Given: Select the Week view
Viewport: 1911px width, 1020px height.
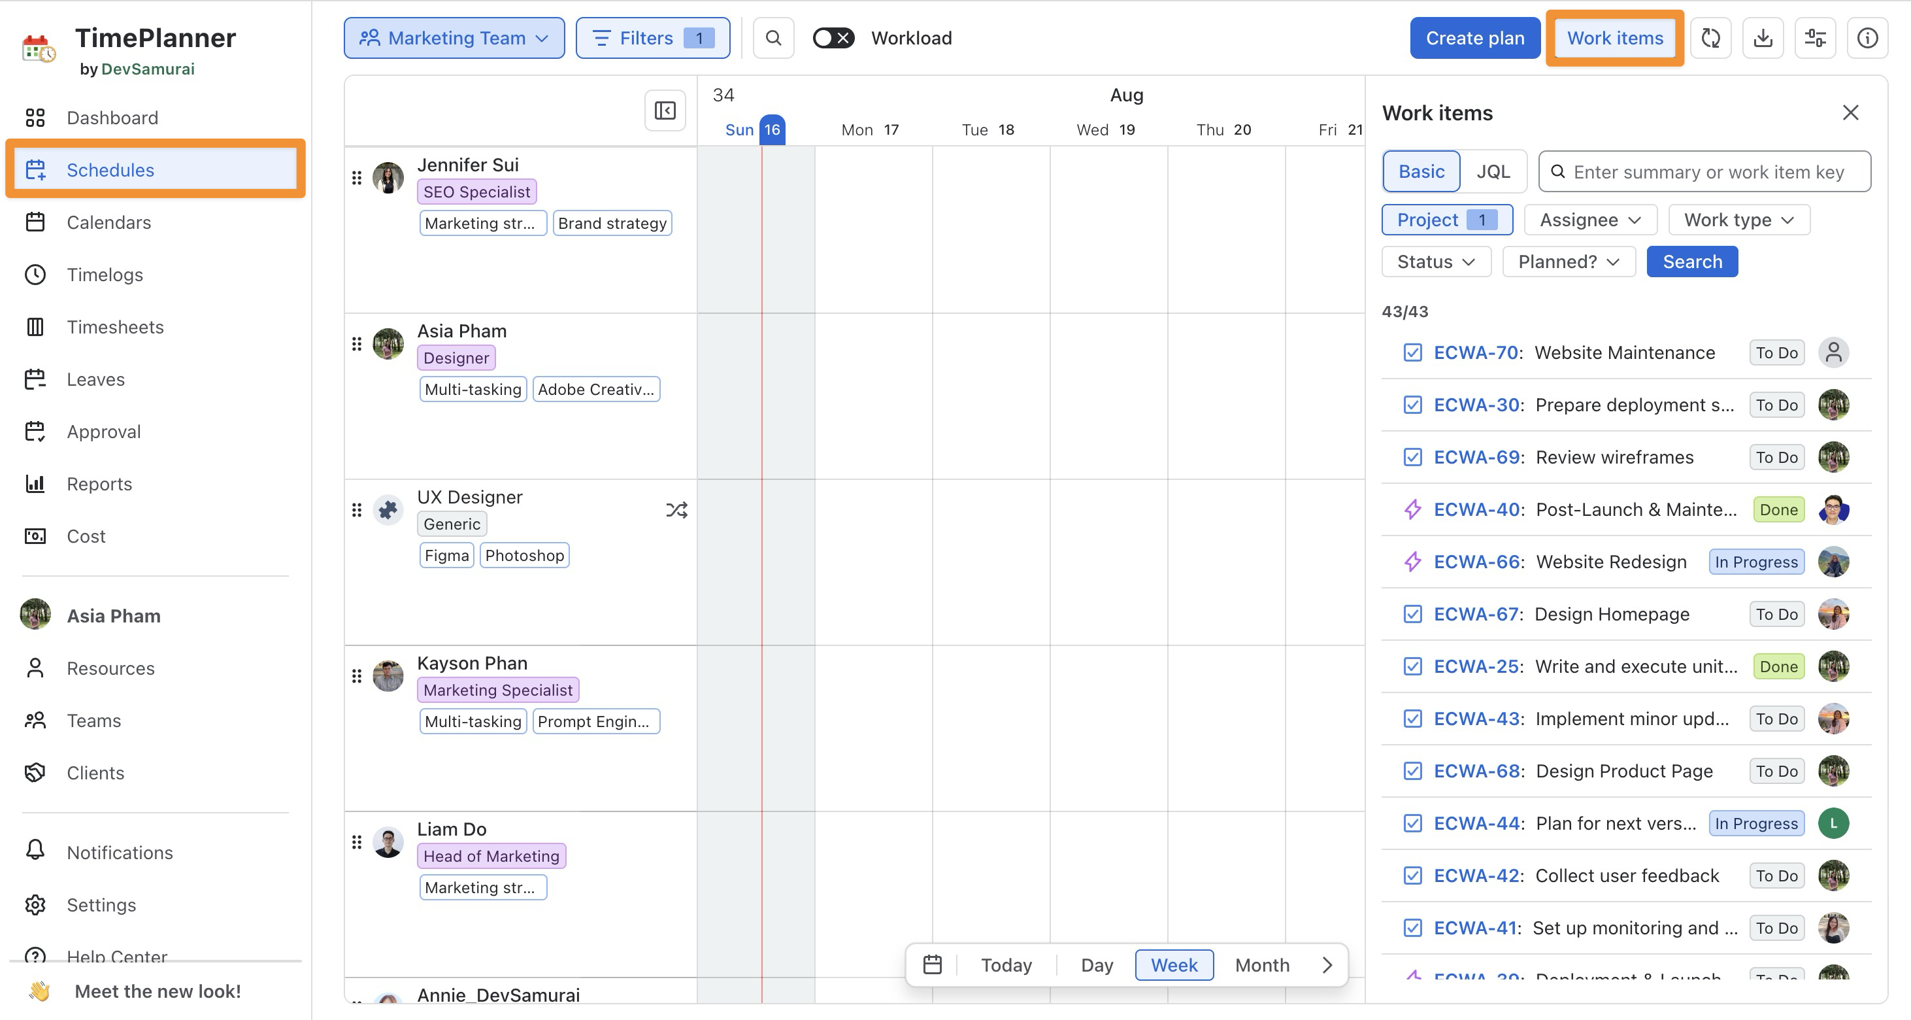Looking at the screenshot, I should pyautogui.click(x=1174, y=964).
